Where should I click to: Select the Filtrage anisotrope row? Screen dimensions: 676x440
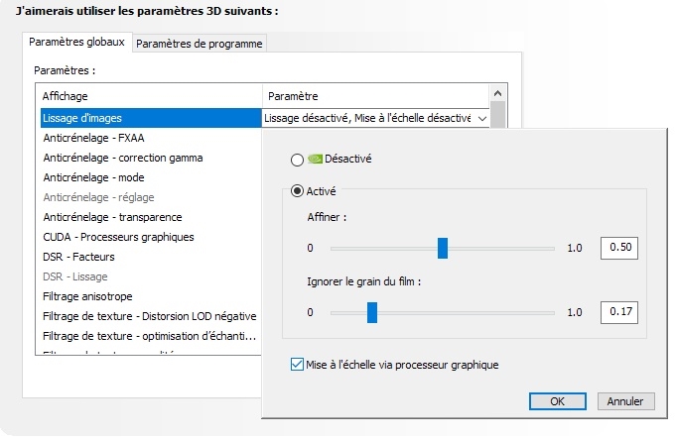click(x=88, y=296)
